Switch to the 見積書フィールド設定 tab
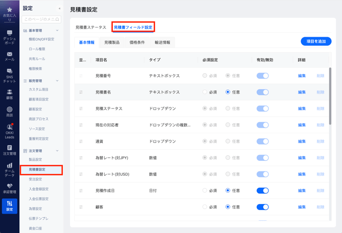Image resolution: width=342 pixels, height=233 pixels. coord(133,27)
